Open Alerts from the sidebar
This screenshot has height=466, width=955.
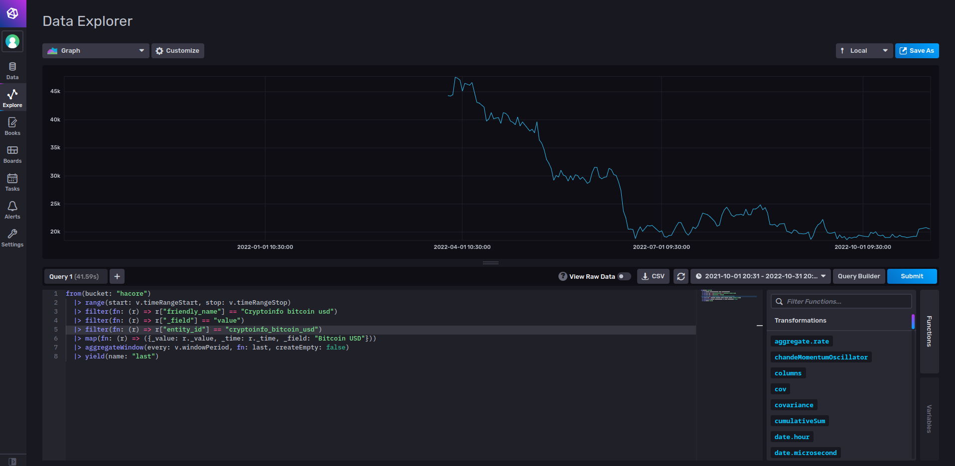(x=12, y=210)
